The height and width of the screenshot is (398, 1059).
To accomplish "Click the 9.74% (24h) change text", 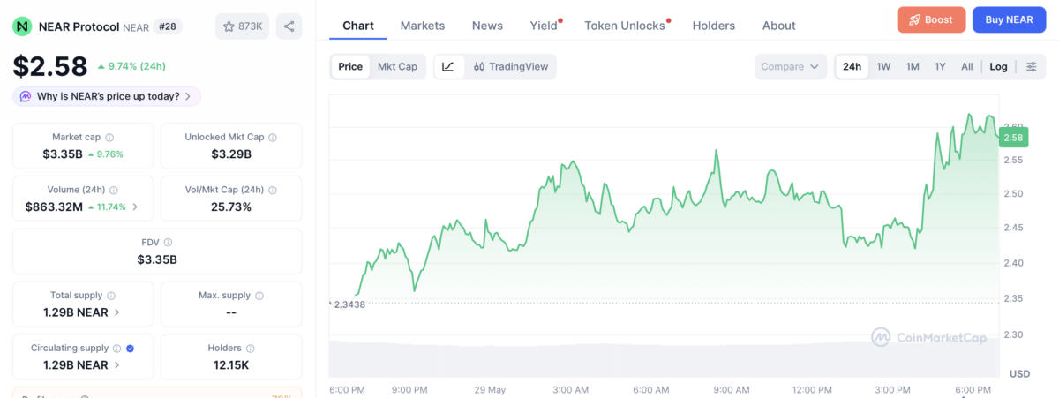I will (x=131, y=66).
